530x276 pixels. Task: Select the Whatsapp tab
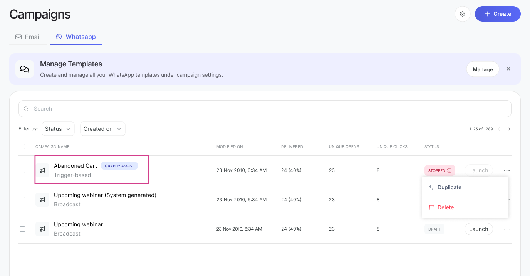point(76,37)
